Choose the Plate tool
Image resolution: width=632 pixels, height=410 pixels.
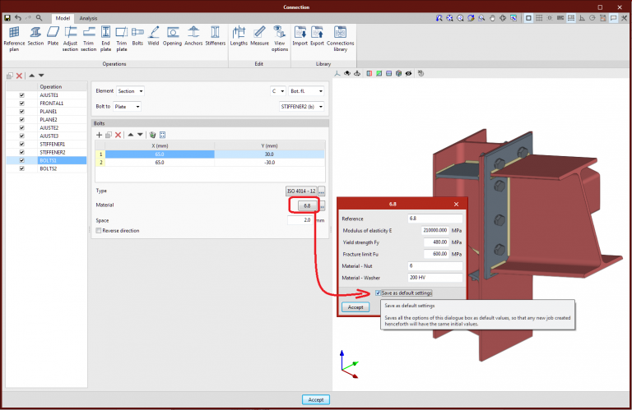pyautogui.click(x=53, y=36)
